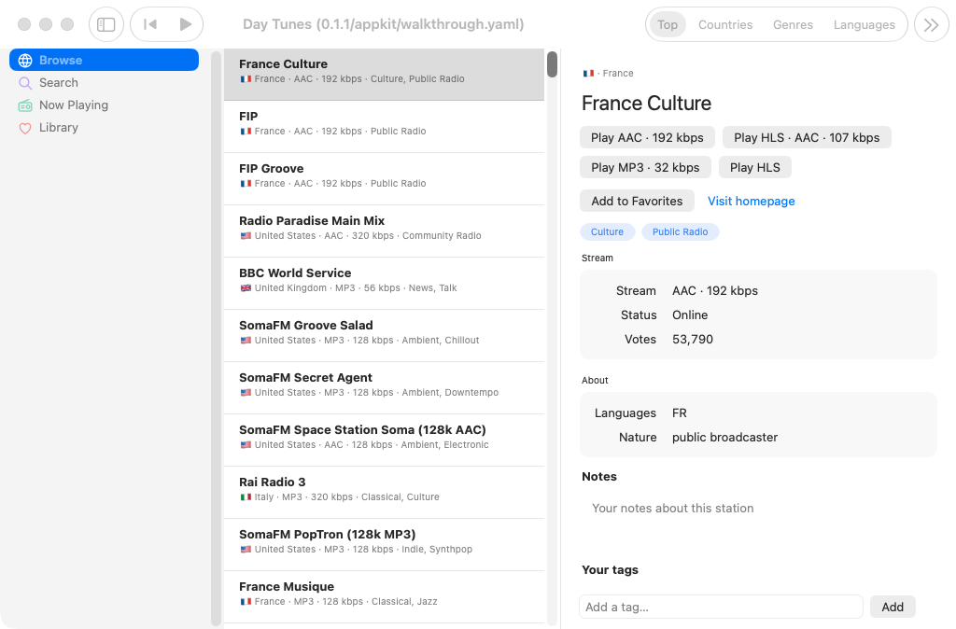956x629 pixels.
Task: Select SomaFM PopTron station
Action: coord(384,545)
